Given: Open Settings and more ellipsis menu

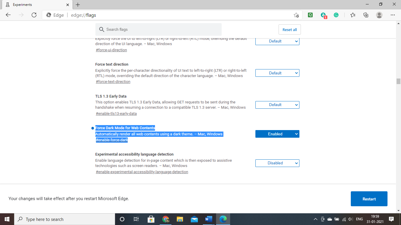Looking at the screenshot, I should click(x=393, y=15).
